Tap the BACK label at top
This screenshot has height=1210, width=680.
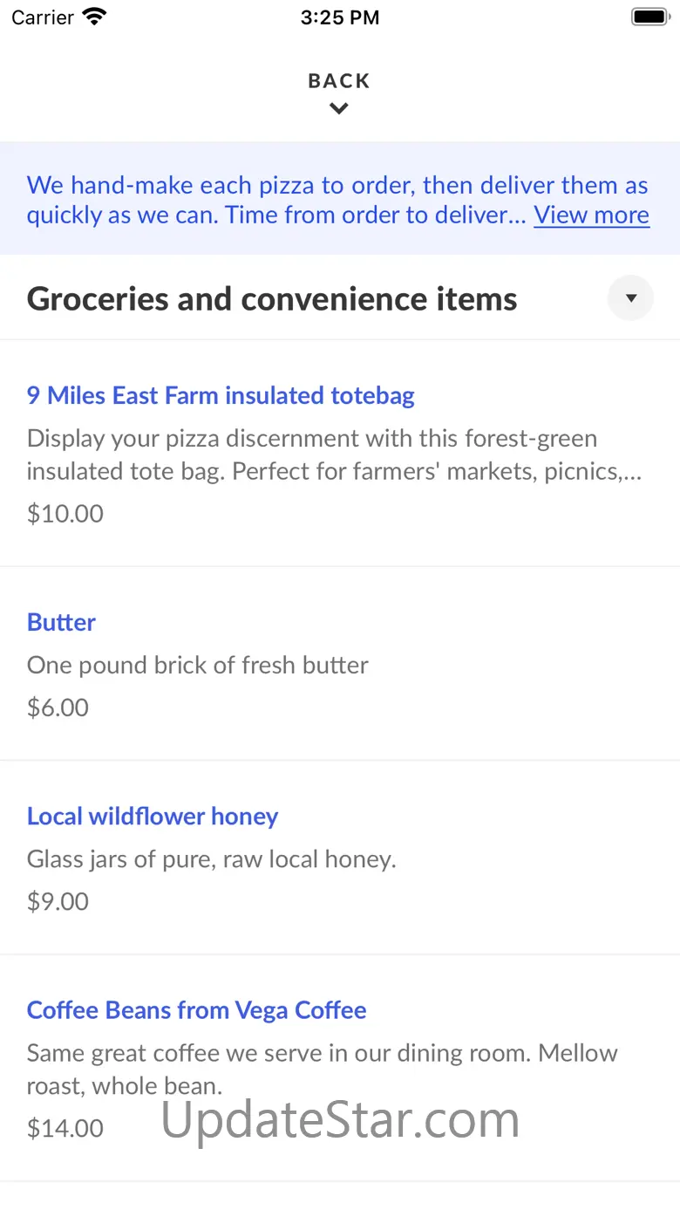pos(339,81)
